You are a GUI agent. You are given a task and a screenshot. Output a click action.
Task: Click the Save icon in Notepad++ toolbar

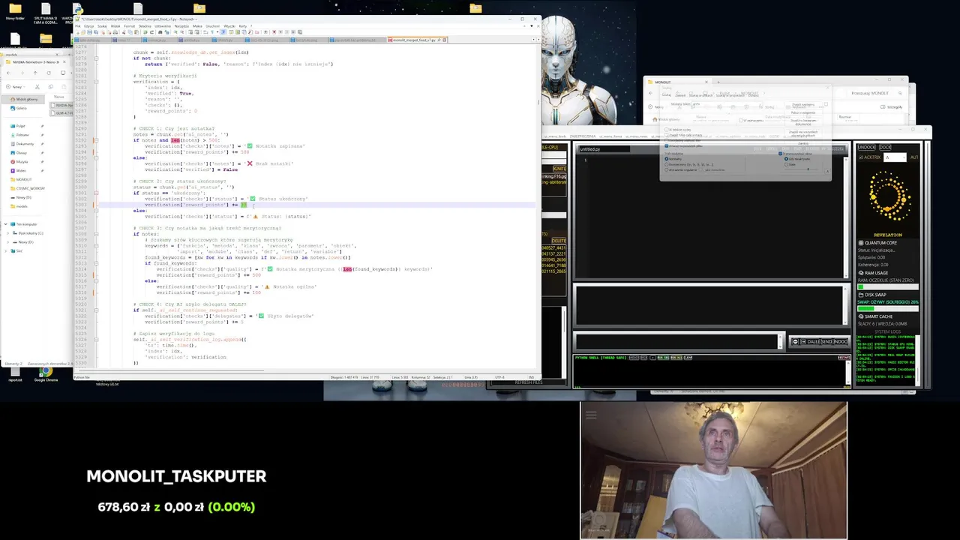(x=89, y=32)
